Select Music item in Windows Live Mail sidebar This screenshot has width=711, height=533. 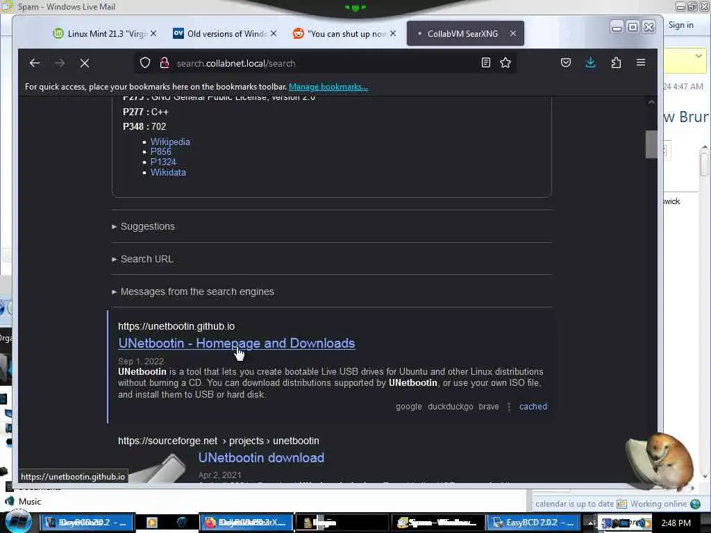(x=29, y=501)
